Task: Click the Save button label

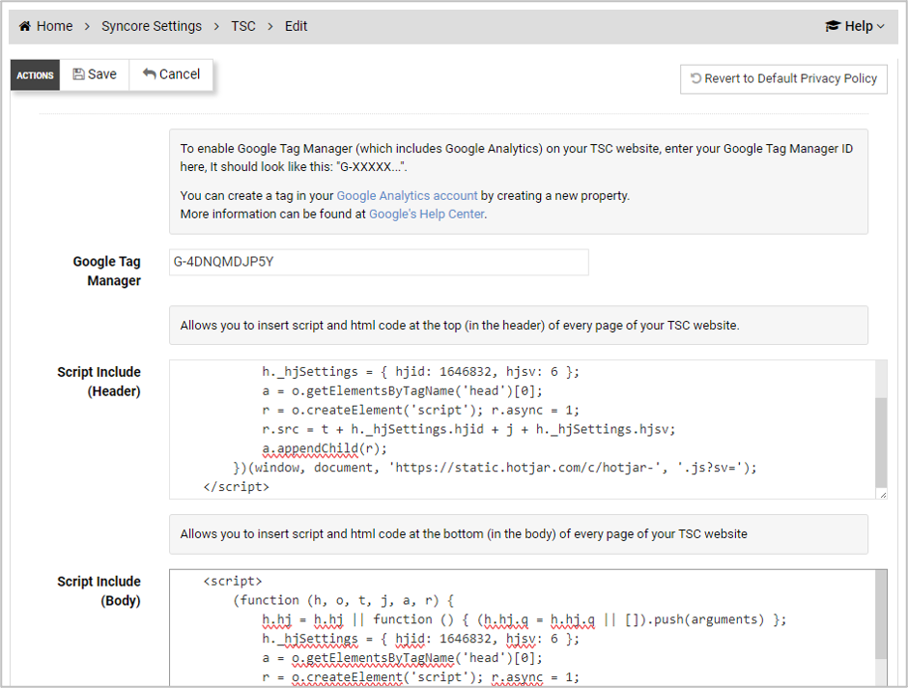Action: (102, 74)
